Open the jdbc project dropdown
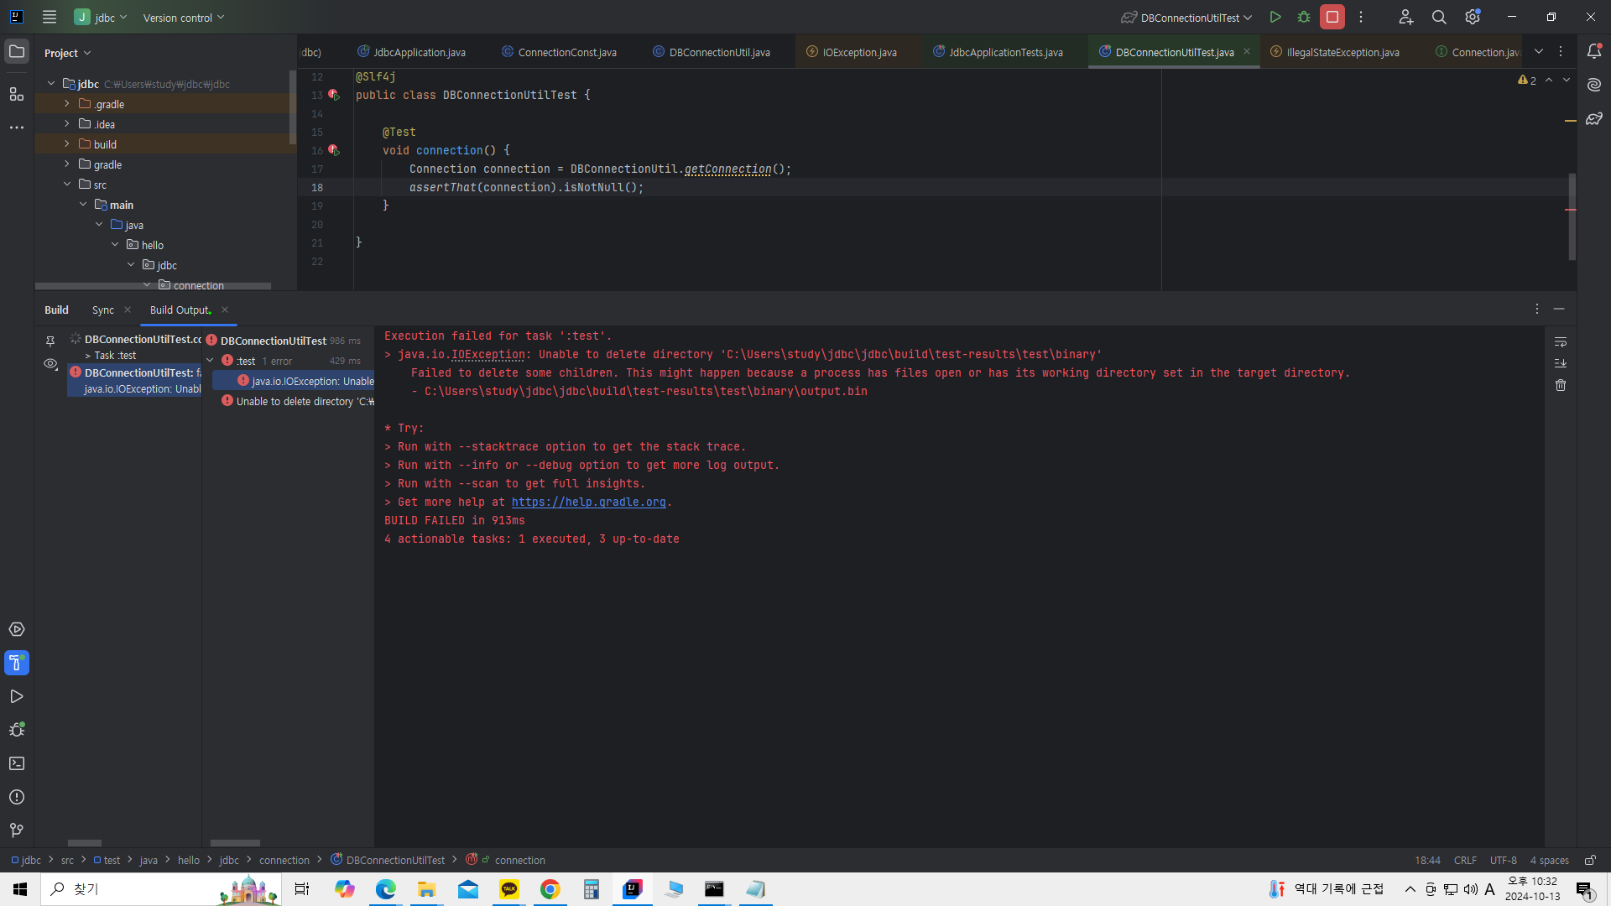1611x906 pixels. 101,17
